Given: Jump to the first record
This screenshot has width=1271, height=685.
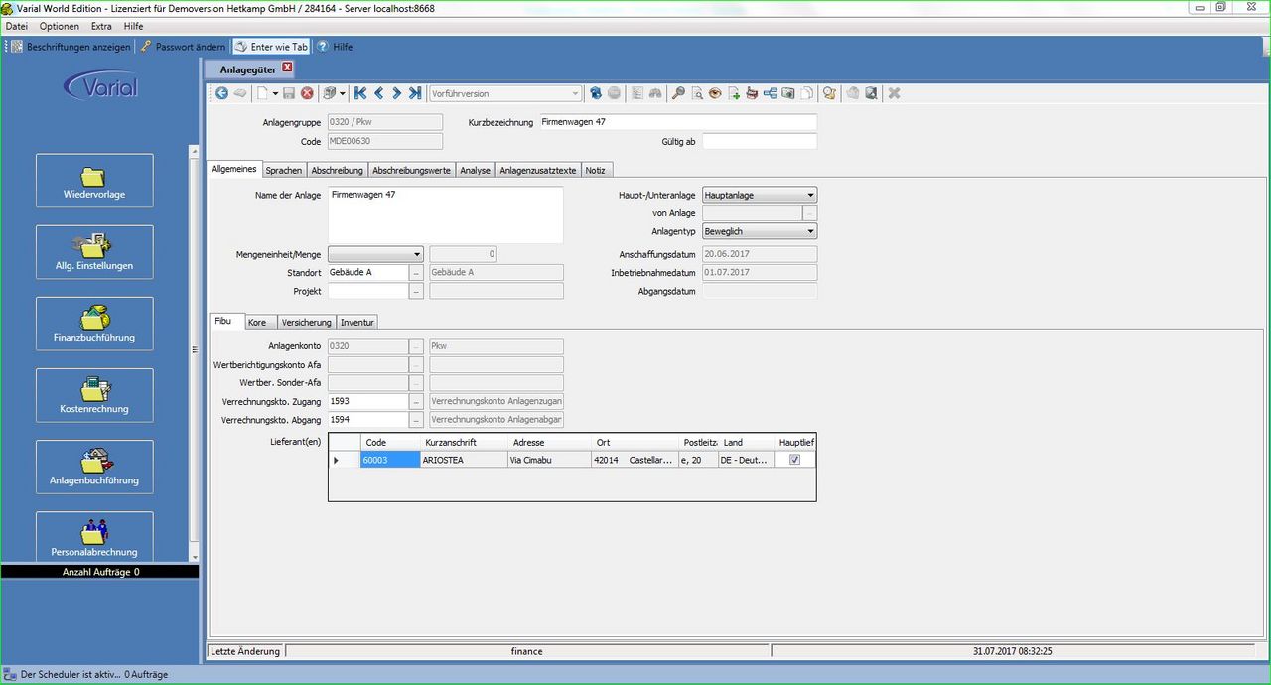Looking at the screenshot, I should pyautogui.click(x=360, y=93).
